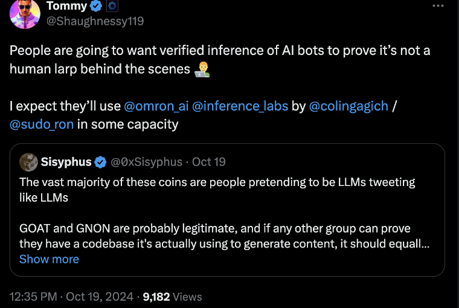Open the Tommy display name link
459x308 pixels.
coord(66,7)
